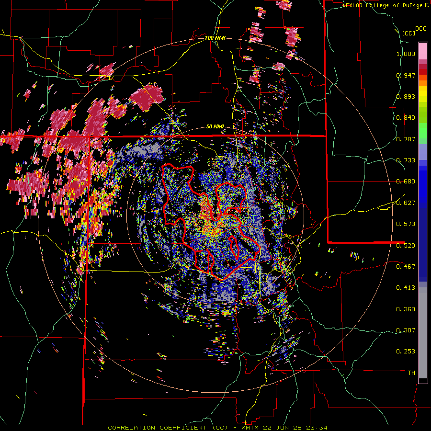The image size is (431, 431).
Task: Click the 0.627 scale value
Action: coord(406,203)
